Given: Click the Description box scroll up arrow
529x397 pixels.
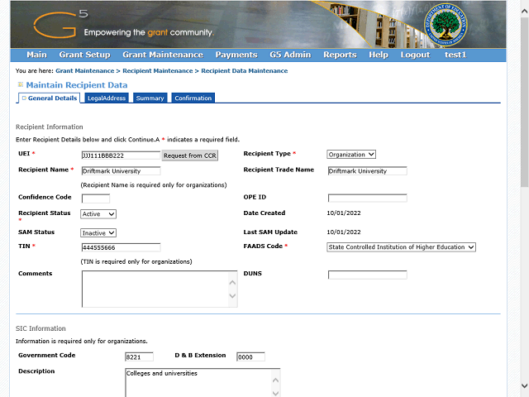Looking at the screenshot, I should pyautogui.click(x=275, y=380).
